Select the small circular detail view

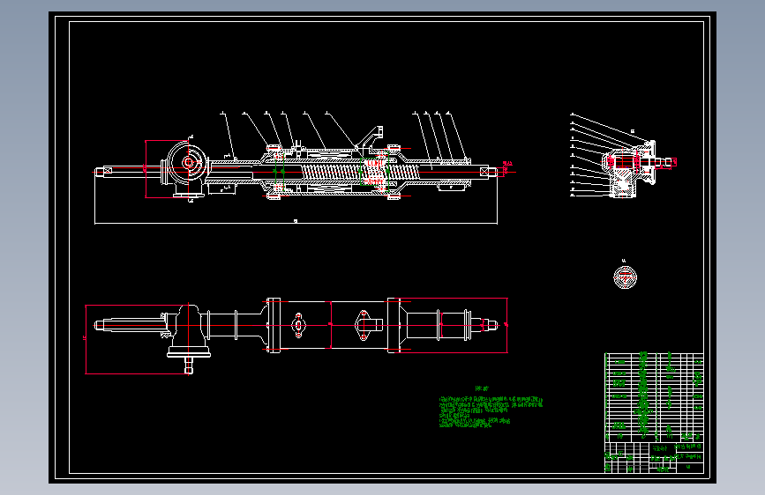[625, 277]
